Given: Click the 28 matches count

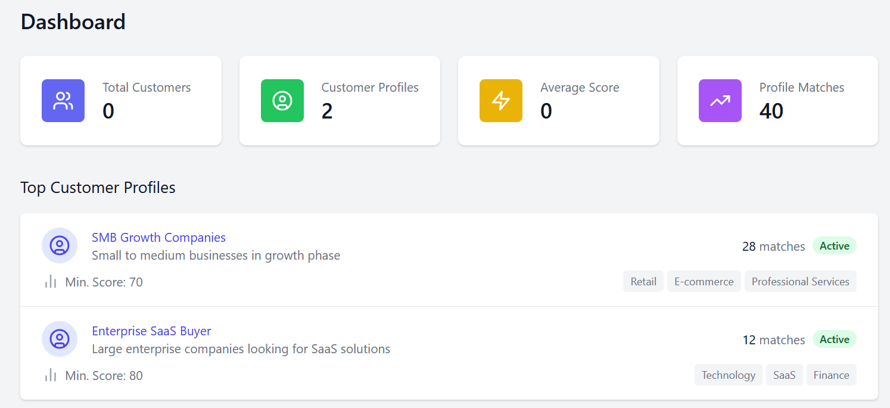Looking at the screenshot, I should [774, 247].
